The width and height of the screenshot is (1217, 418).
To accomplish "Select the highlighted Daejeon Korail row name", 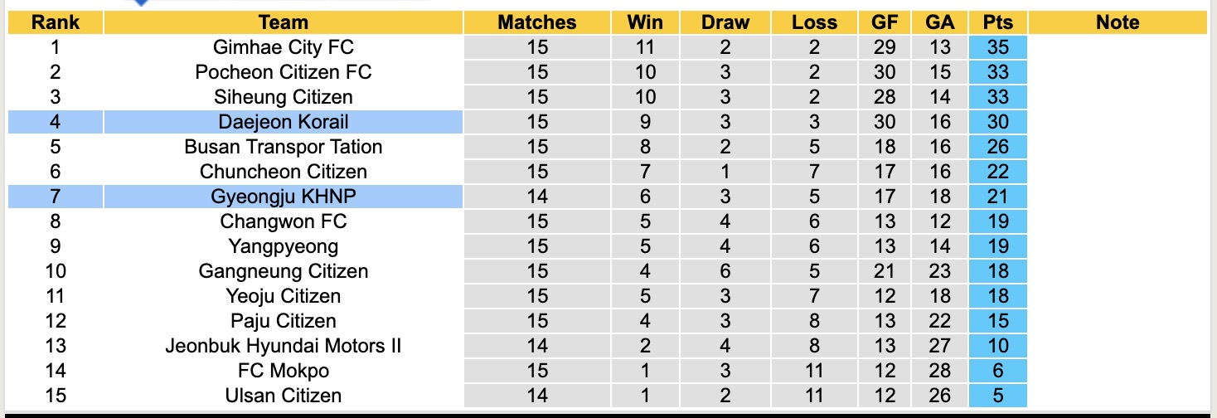I will pyautogui.click(x=283, y=122).
